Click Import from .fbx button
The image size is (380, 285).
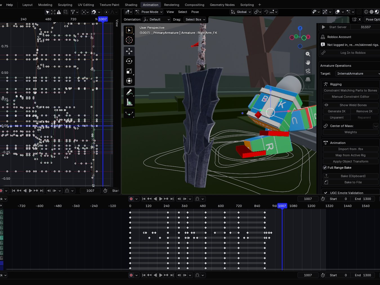click(x=350, y=149)
